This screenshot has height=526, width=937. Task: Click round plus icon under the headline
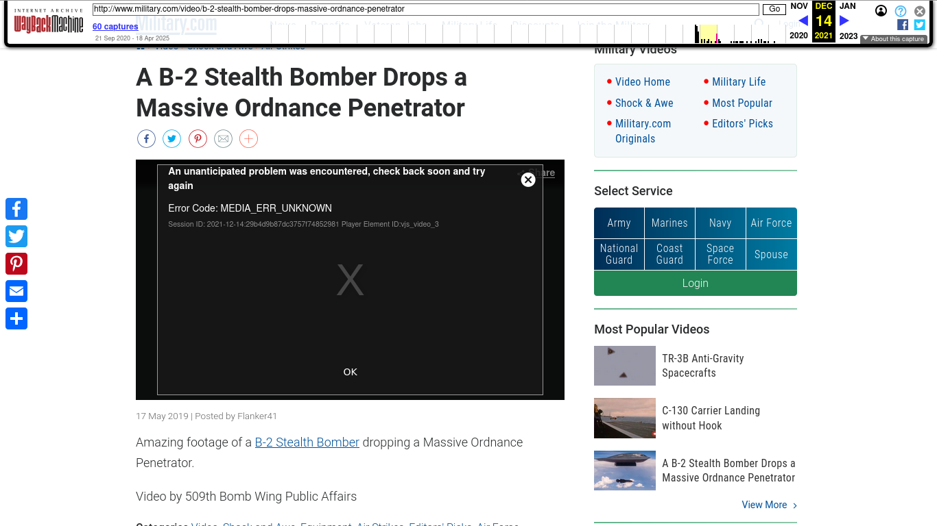click(248, 139)
